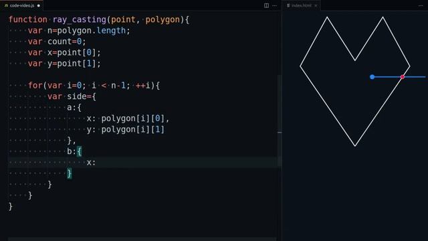
Task: Open more actions for the index.html pane
Action: point(421,5)
